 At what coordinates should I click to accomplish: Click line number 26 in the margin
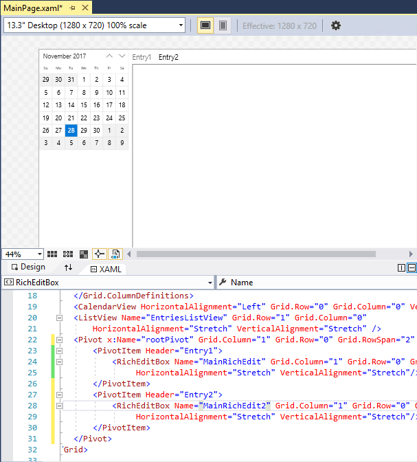[32, 384]
